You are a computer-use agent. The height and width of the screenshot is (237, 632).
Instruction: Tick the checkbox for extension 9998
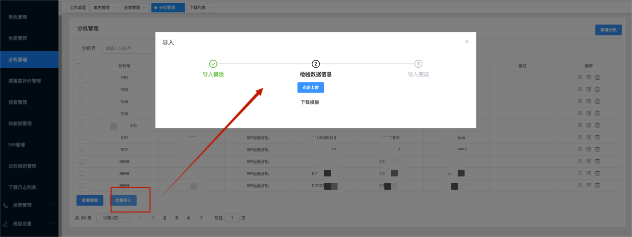coord(81,161)
